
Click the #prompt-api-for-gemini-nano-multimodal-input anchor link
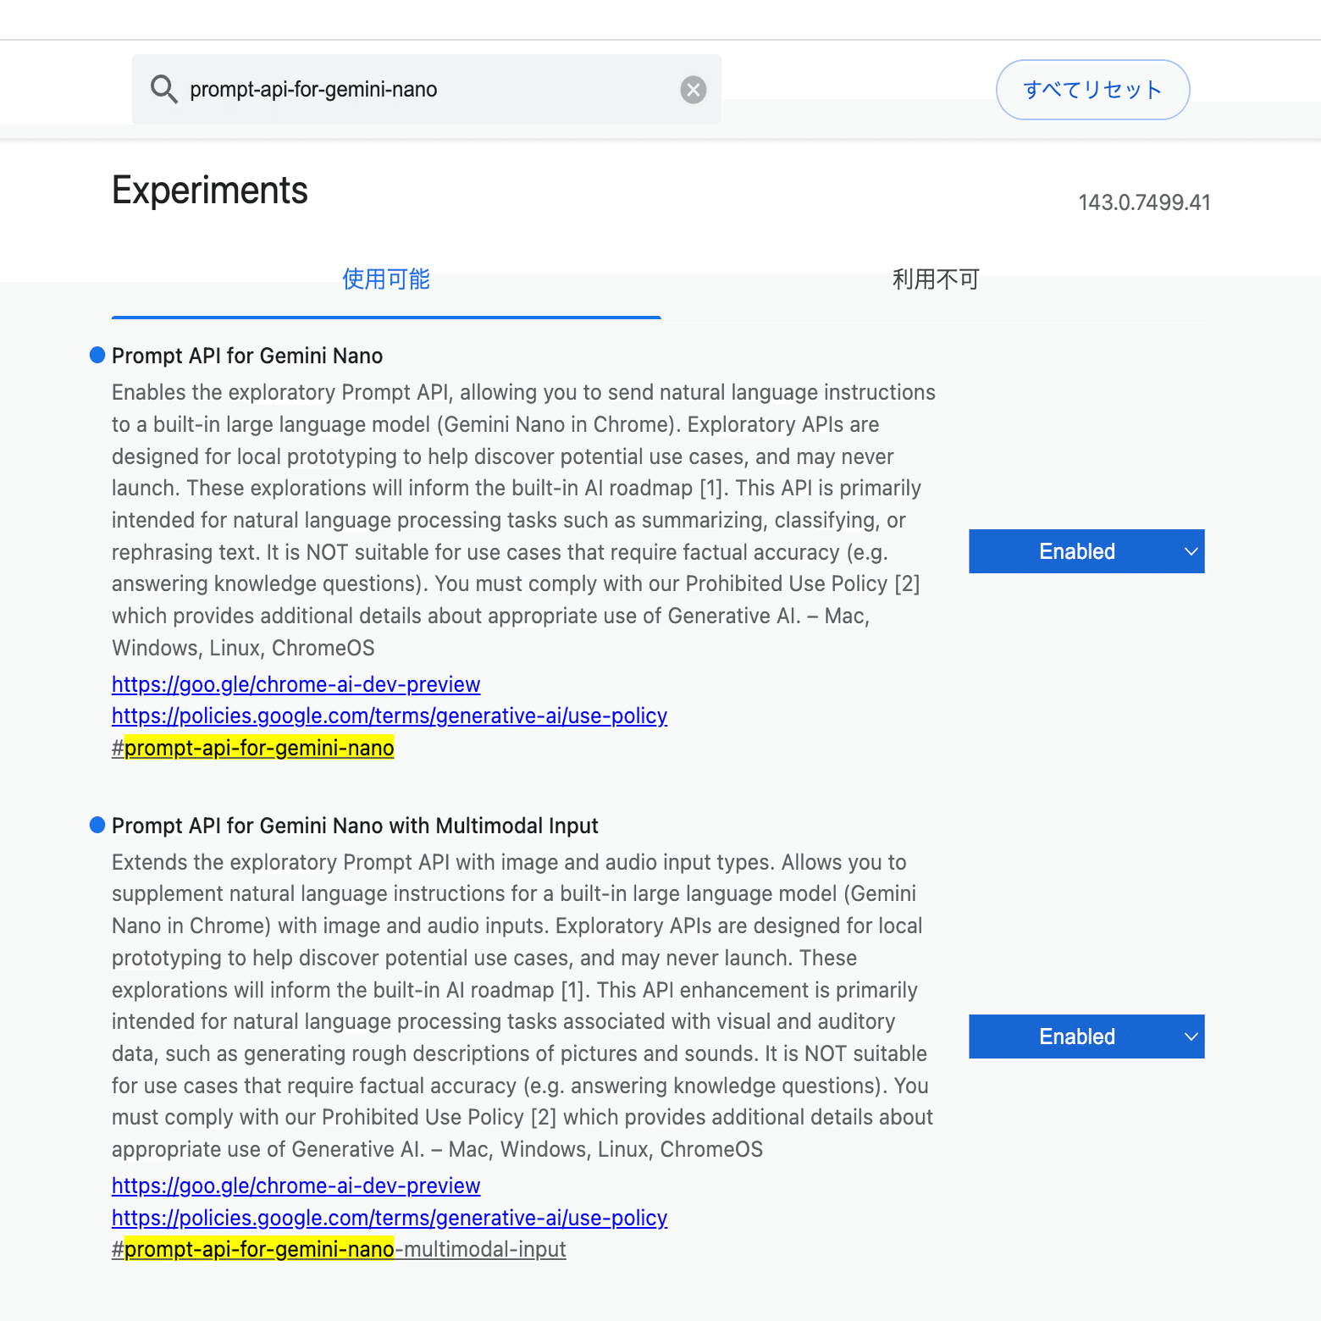click(x=339, y=1250)
